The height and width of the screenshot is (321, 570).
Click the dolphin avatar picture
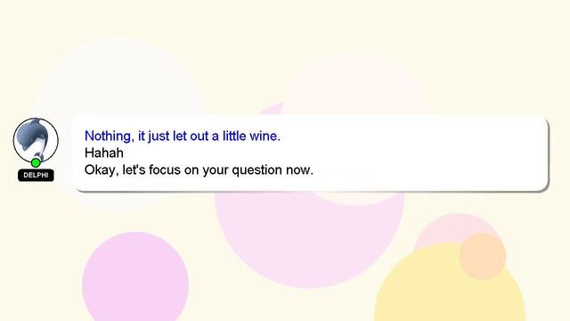(x=36, y=140)
